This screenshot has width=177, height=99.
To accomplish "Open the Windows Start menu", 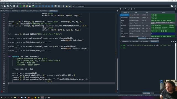I will coord(2,98).
